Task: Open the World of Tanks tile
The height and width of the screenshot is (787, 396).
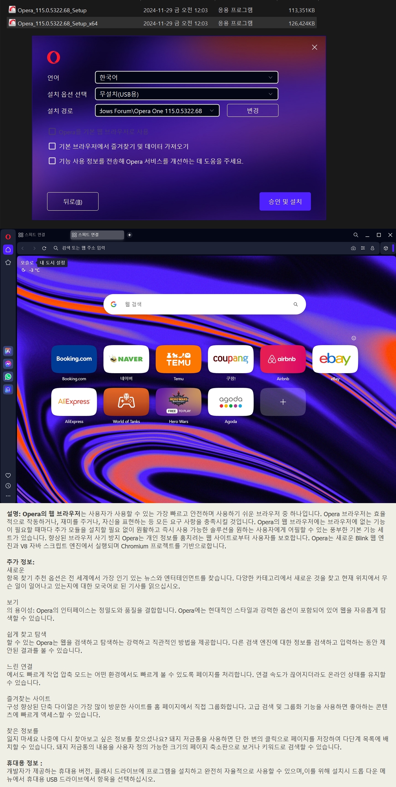Action: point(126,402)
